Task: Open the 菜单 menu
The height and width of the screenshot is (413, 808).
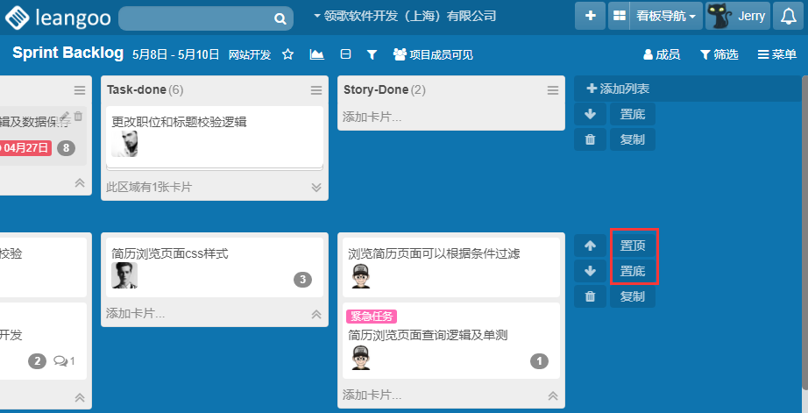Action: click(777, 54)
